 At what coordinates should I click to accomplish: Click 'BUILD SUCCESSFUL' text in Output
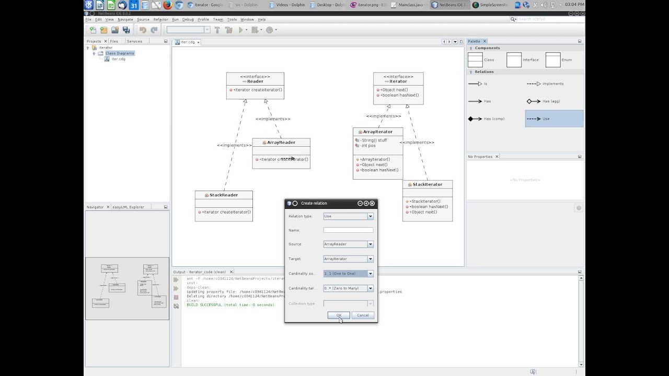(205, 305)
